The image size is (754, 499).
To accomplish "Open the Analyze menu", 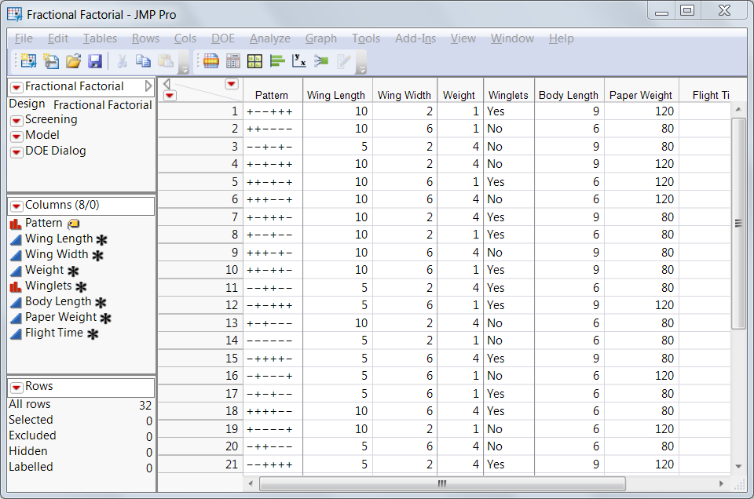I will [270, 38].
